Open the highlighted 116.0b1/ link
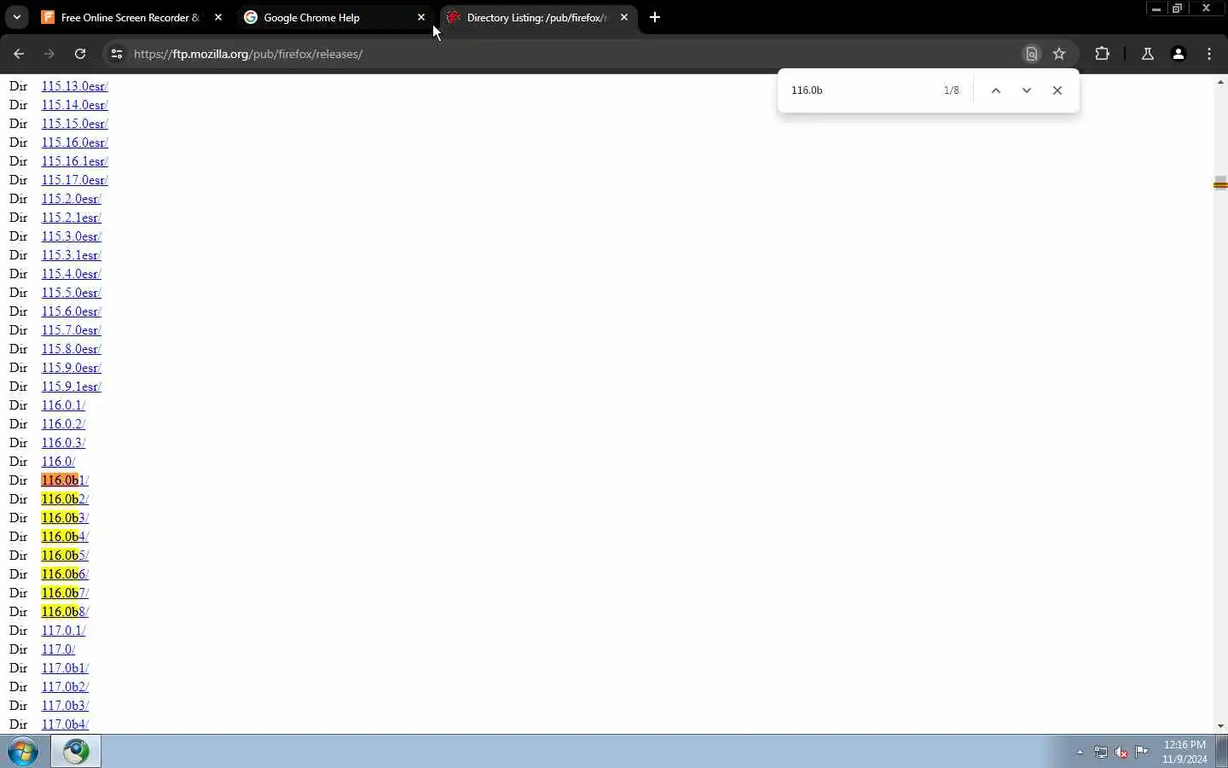Image resolution: width=1228 pixels, height=768 pixels. tap(65, 480)
